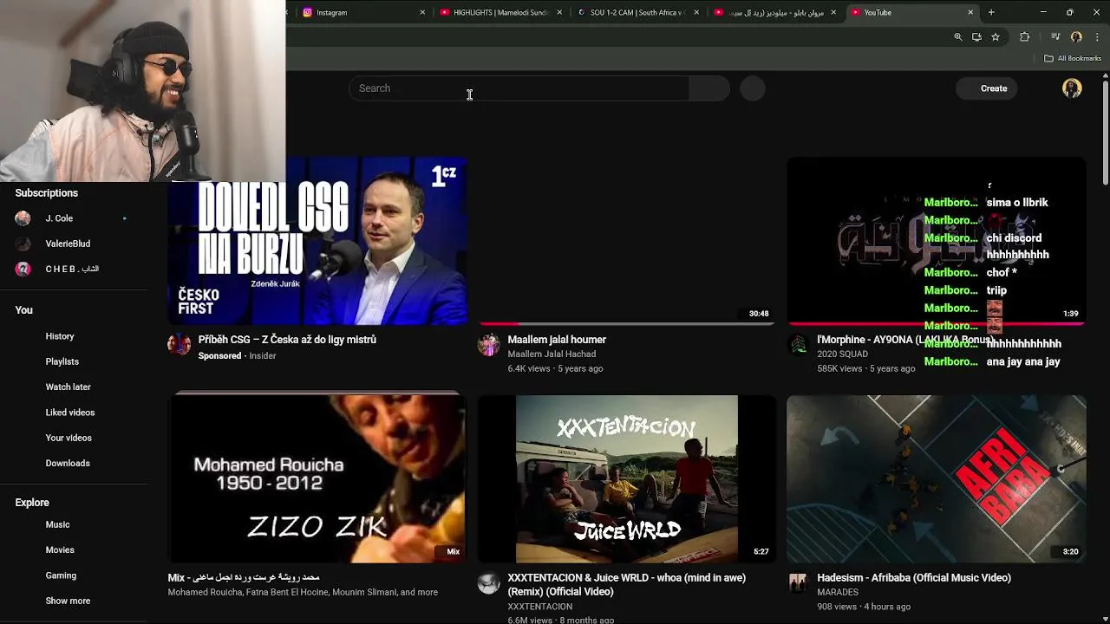Click the XXXTENTACION channel avatar

[489, 583]
